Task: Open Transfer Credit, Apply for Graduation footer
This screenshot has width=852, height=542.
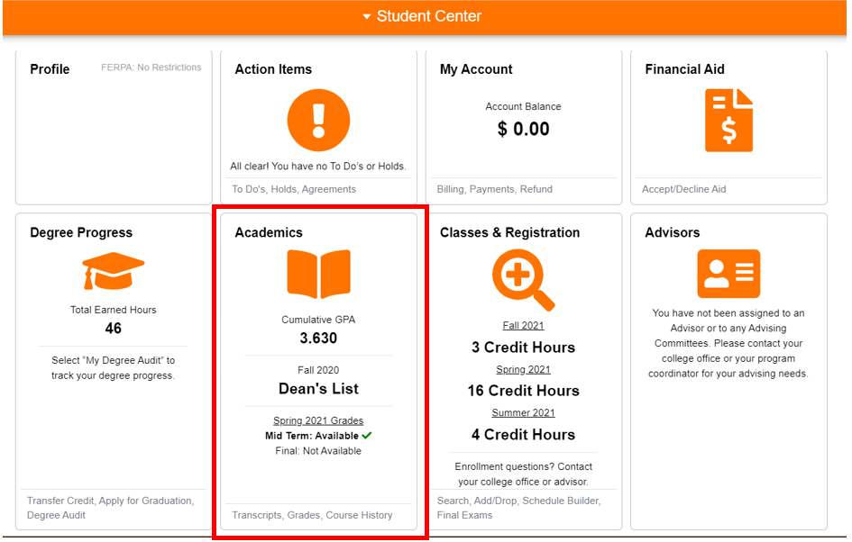Action: pyautogui.click(x=110, y=501)
